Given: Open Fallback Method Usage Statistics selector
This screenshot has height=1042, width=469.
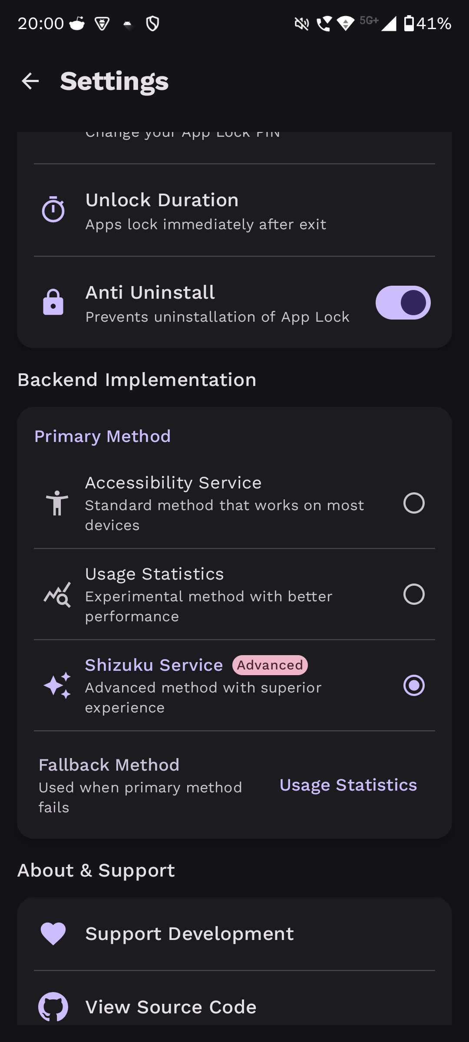Looking at the screenshot, I should (348, 785).
